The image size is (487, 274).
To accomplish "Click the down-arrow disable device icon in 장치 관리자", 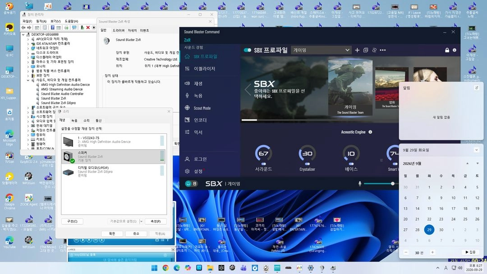I will [93, 27].
